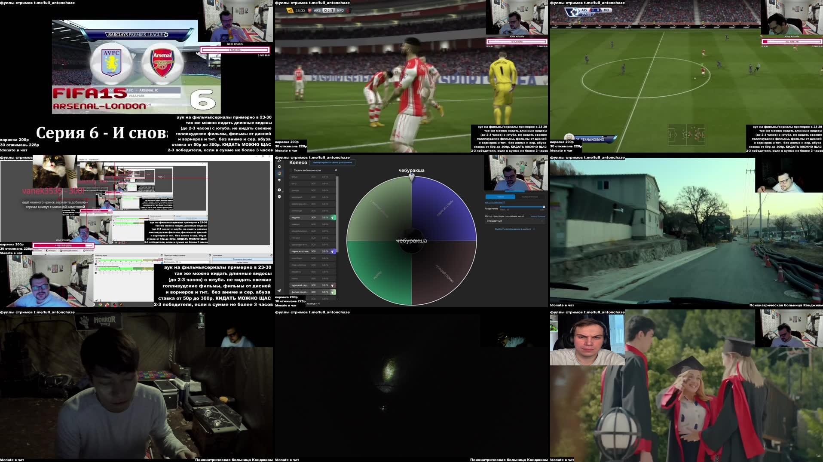Click the Telegram paper-plane icon at sidebar bottom
Viewport: 823px width, 462px height.
pyautogui.click(x=279, y=291)
